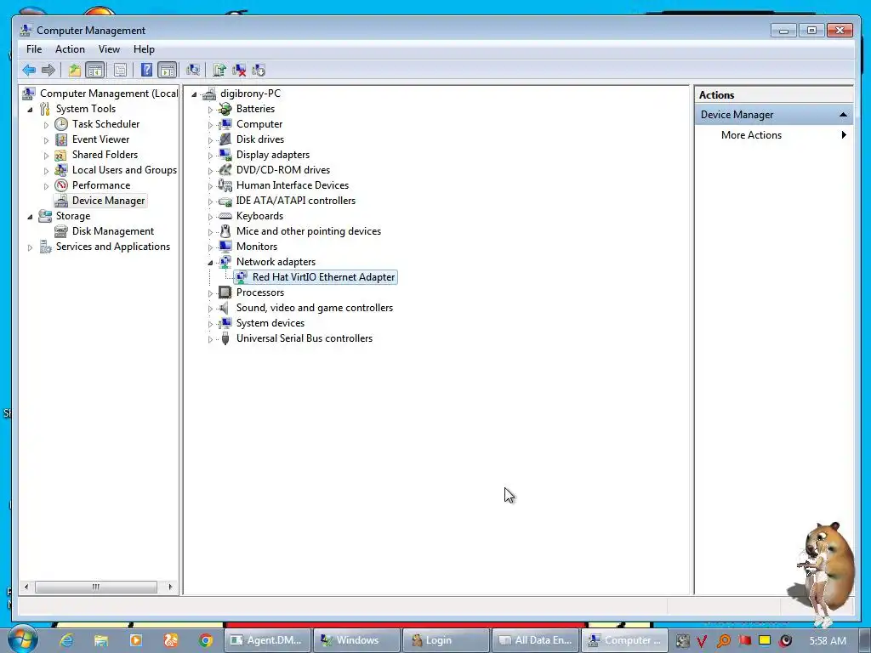Toggle Show/Hide Action Pane toolbar button

click(168, 70)
